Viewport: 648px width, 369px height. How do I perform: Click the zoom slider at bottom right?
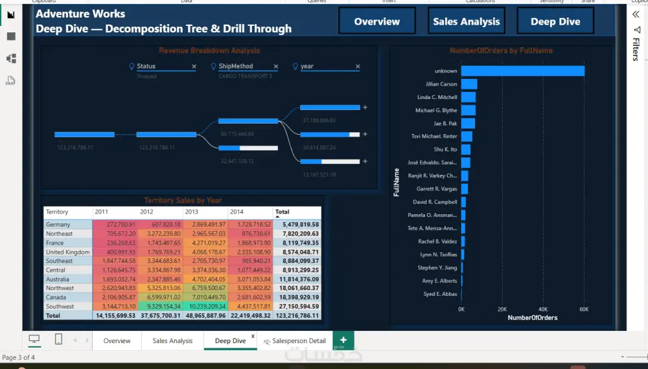[636, 357]
